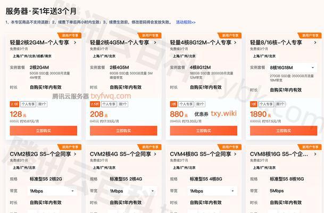
Task: Buy the 轻量2核2G4M plan for 128元
Action: (x=44, y=130)
